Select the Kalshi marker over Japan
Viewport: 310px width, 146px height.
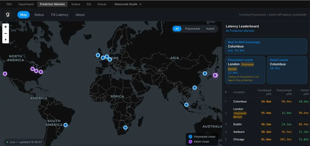[x=215, y=75]
